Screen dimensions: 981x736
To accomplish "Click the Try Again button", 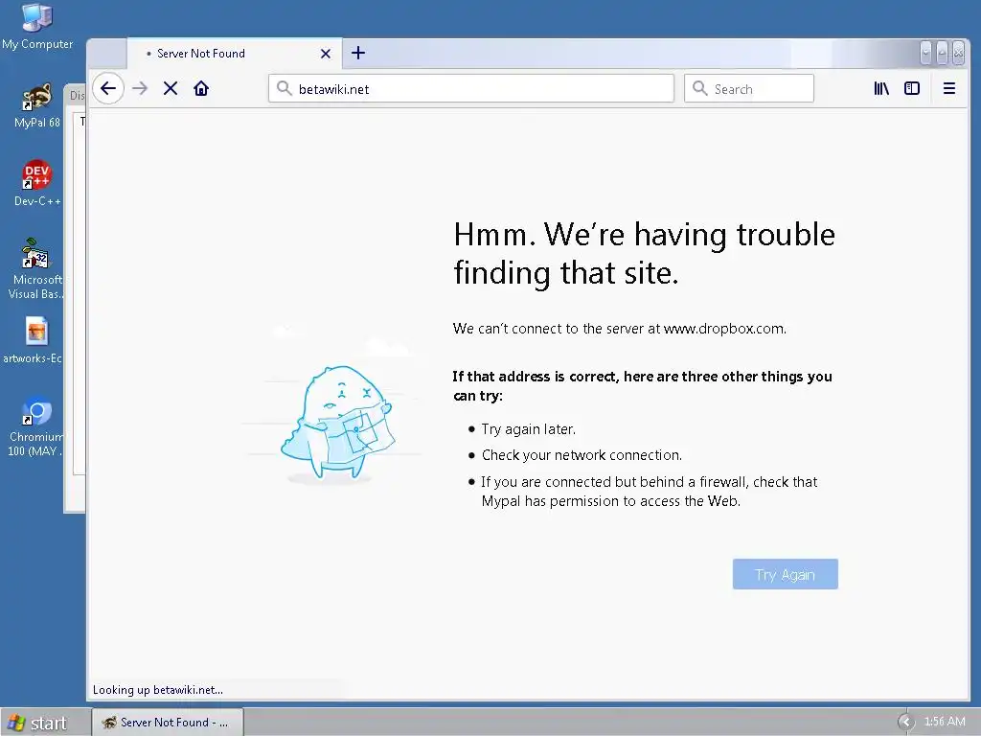I will point(786,574).
